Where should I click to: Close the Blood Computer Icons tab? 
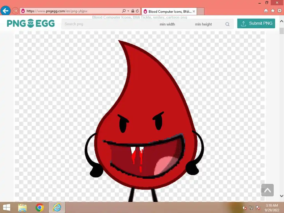click(194, 11)
